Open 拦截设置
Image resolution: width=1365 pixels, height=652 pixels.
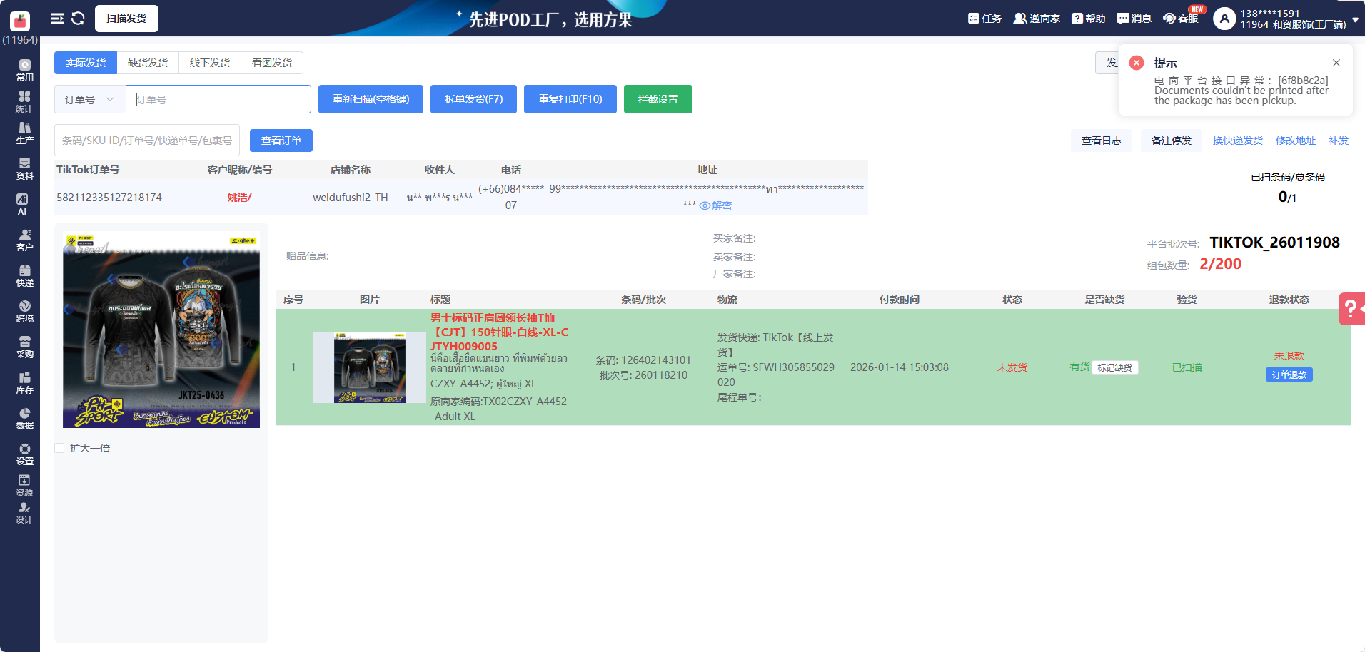658,99
